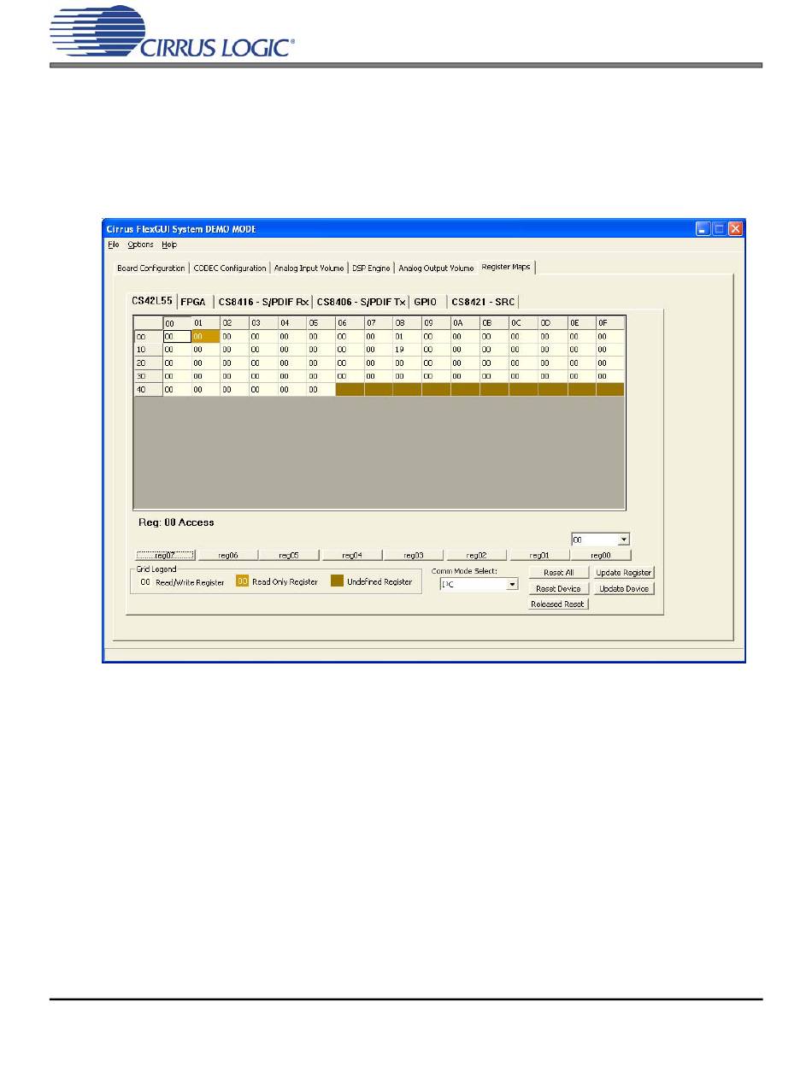Click the Update Device button
Image resolution: width=812 pixels, height=1067 pixels.
(624, 588)
